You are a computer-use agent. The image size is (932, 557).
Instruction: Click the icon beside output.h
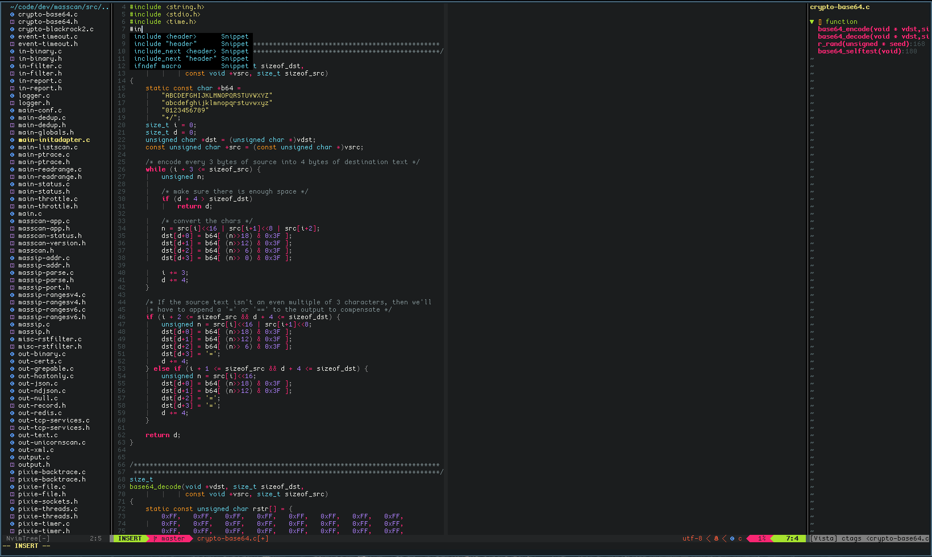click(x=13, y=464)
